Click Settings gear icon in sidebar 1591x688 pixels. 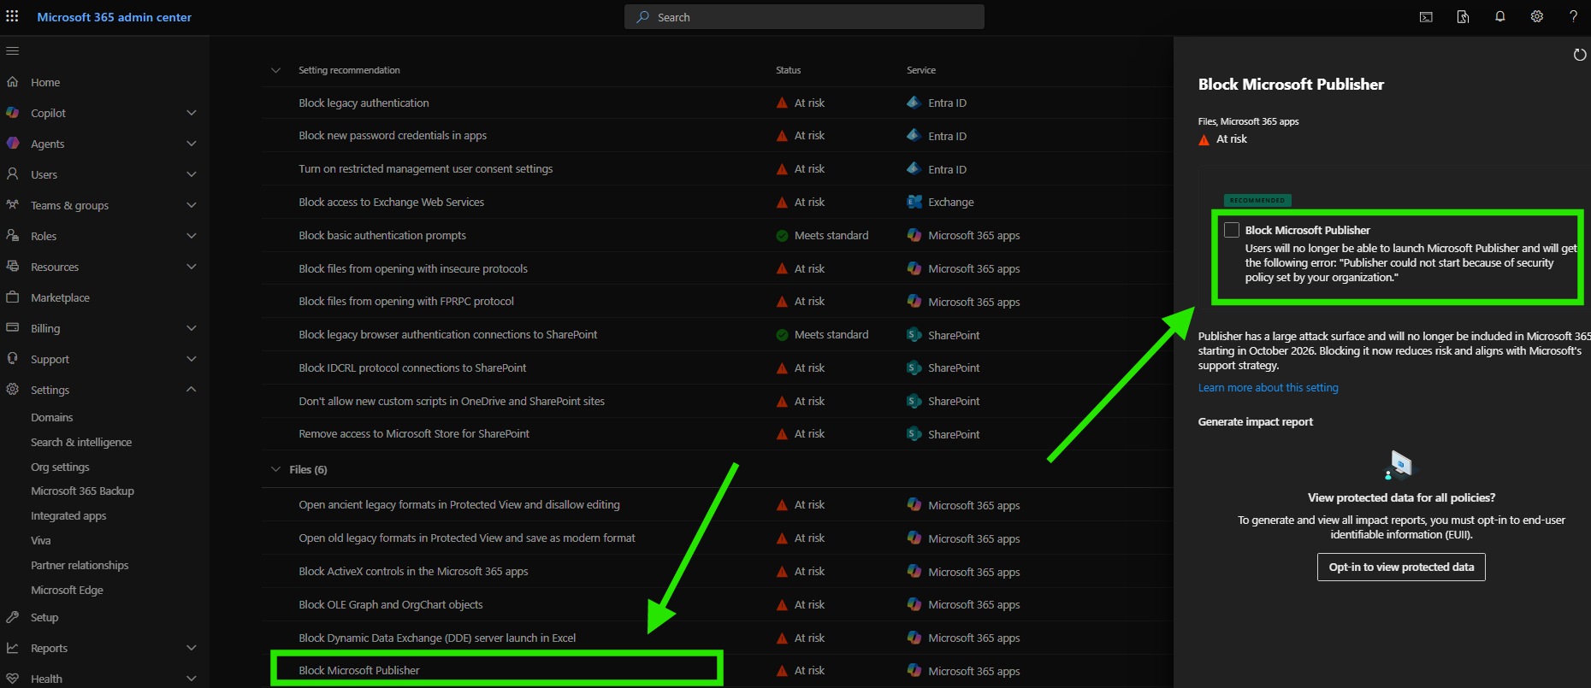(x=12, y=390)
